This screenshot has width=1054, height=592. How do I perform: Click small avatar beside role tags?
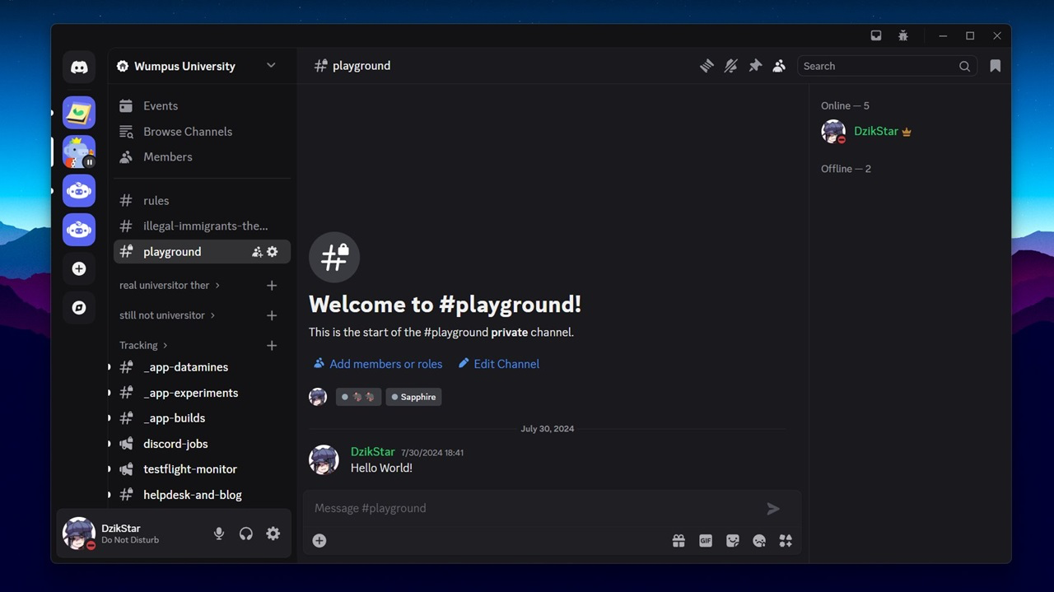click(318, 397)
